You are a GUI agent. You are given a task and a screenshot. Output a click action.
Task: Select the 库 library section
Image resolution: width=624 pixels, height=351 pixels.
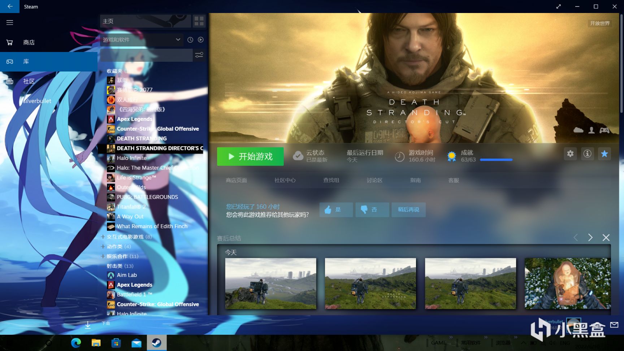point(49,61)
